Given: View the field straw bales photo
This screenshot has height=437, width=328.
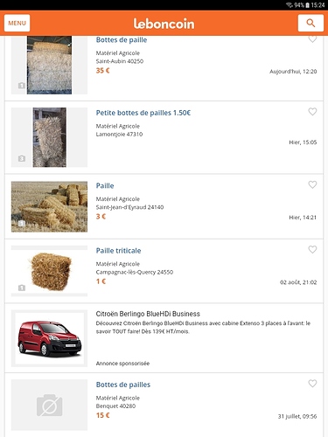Looking at the screenshot, I should tap(49, 206).
